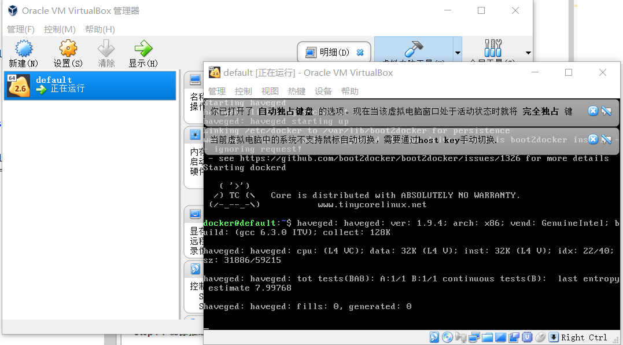The width and height of the screenshot is (623, 345).
Task: Click the 显示(H) green arrow show icon
Action: (143, 49)
